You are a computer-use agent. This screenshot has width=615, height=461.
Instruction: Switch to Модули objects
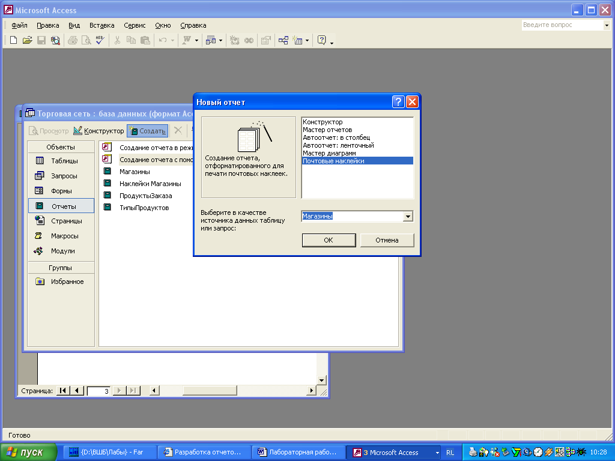tap(61, 251)
